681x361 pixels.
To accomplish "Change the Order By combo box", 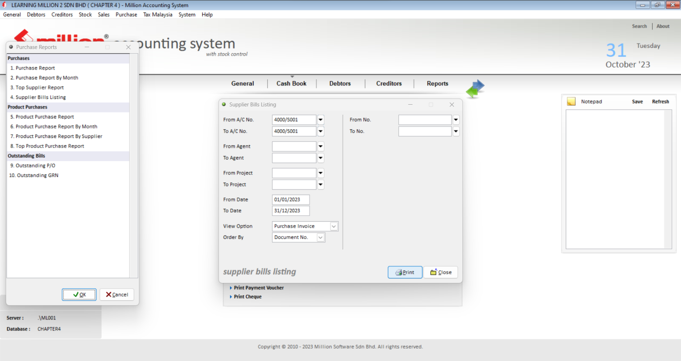I will tap(298, 237).
